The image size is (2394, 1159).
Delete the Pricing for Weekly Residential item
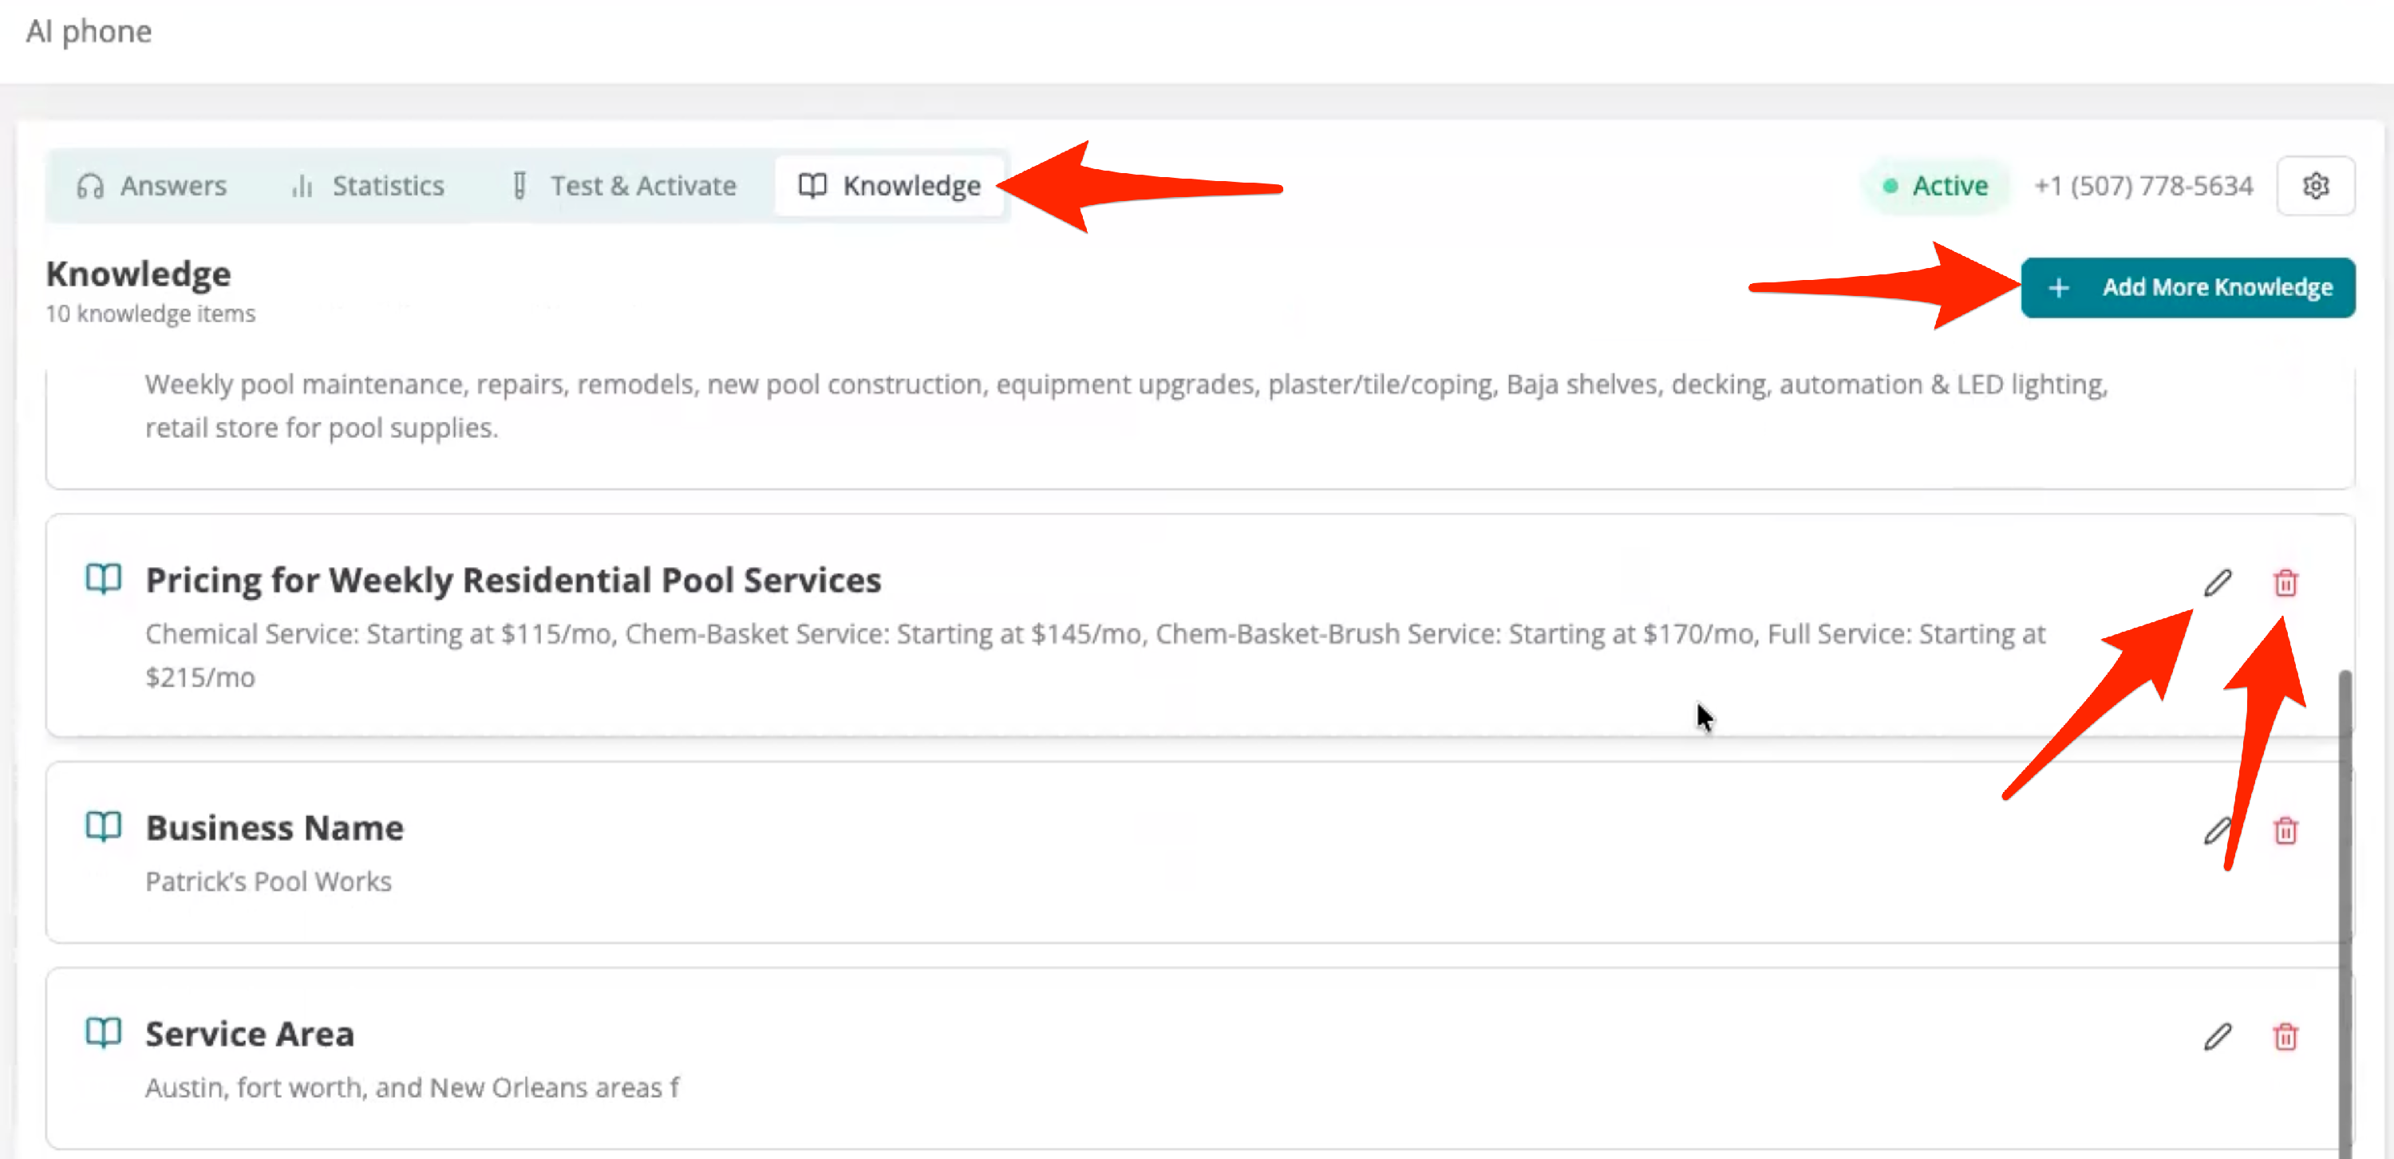click(x=2285, y=582)
